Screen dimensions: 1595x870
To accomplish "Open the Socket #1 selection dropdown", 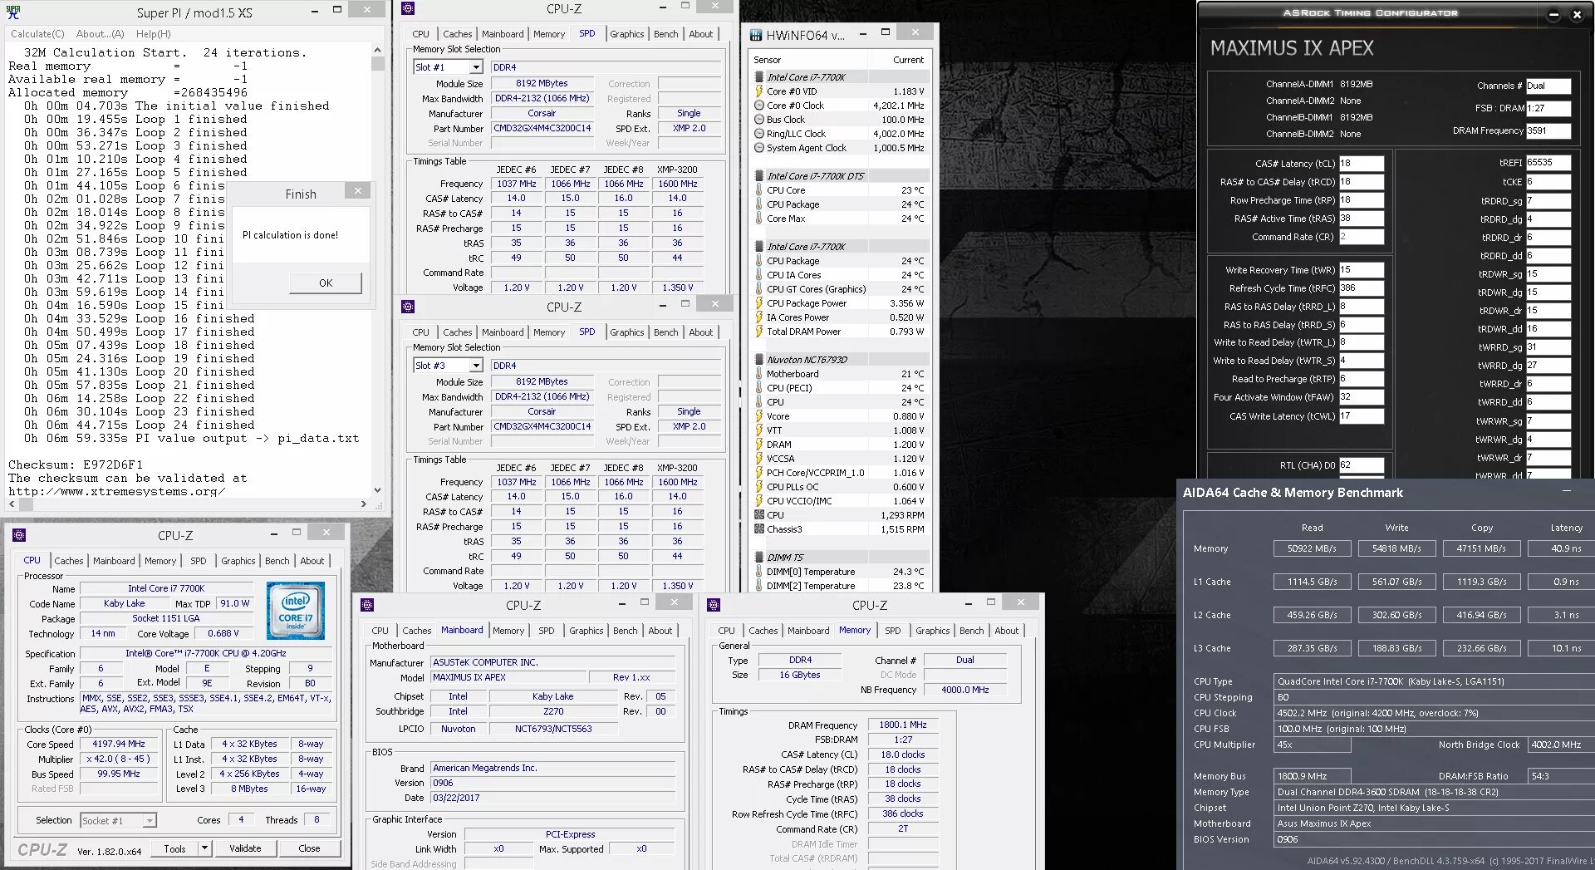I will point(150,821).
